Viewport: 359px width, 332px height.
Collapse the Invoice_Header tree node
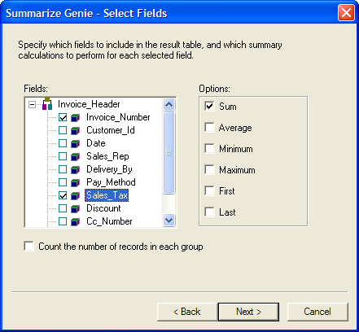click(x=32, y=104)
